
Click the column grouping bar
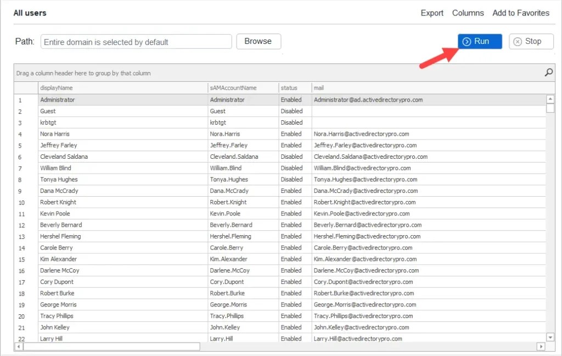[x=220, y=72]
